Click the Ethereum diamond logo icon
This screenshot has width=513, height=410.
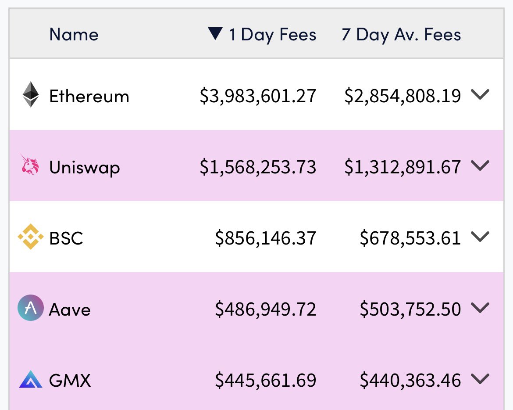pyautogui.click(x=31, y=94)
